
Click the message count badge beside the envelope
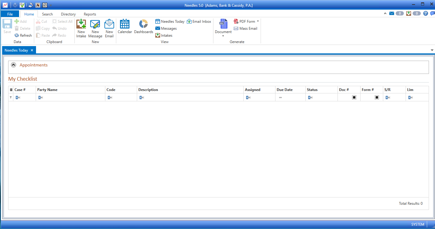(400, 13)
